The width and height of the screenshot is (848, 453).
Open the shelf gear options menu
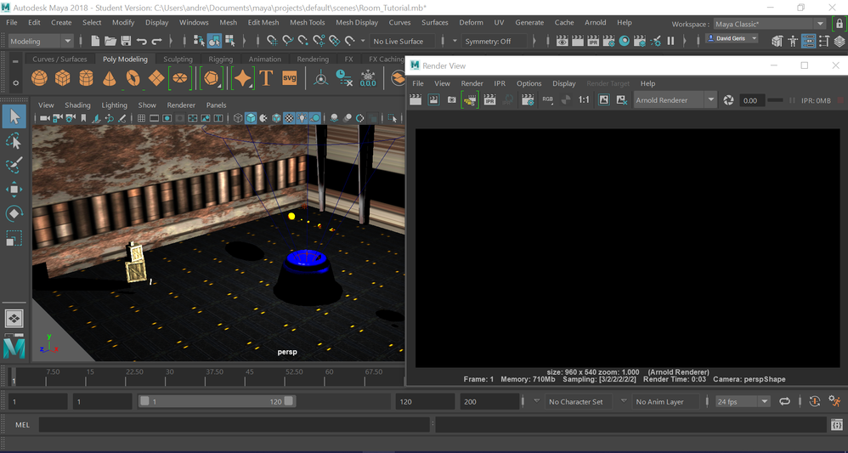click(15, 82)
